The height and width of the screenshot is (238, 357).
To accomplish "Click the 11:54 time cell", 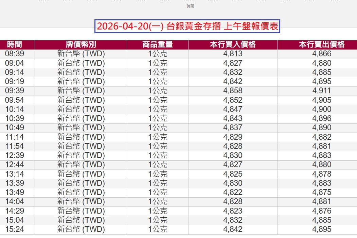I will 15,146.
